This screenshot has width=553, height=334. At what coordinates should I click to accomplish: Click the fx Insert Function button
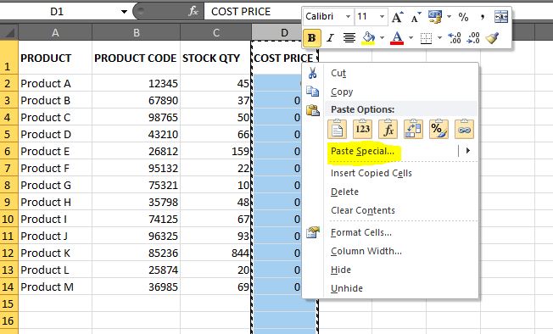193,12
